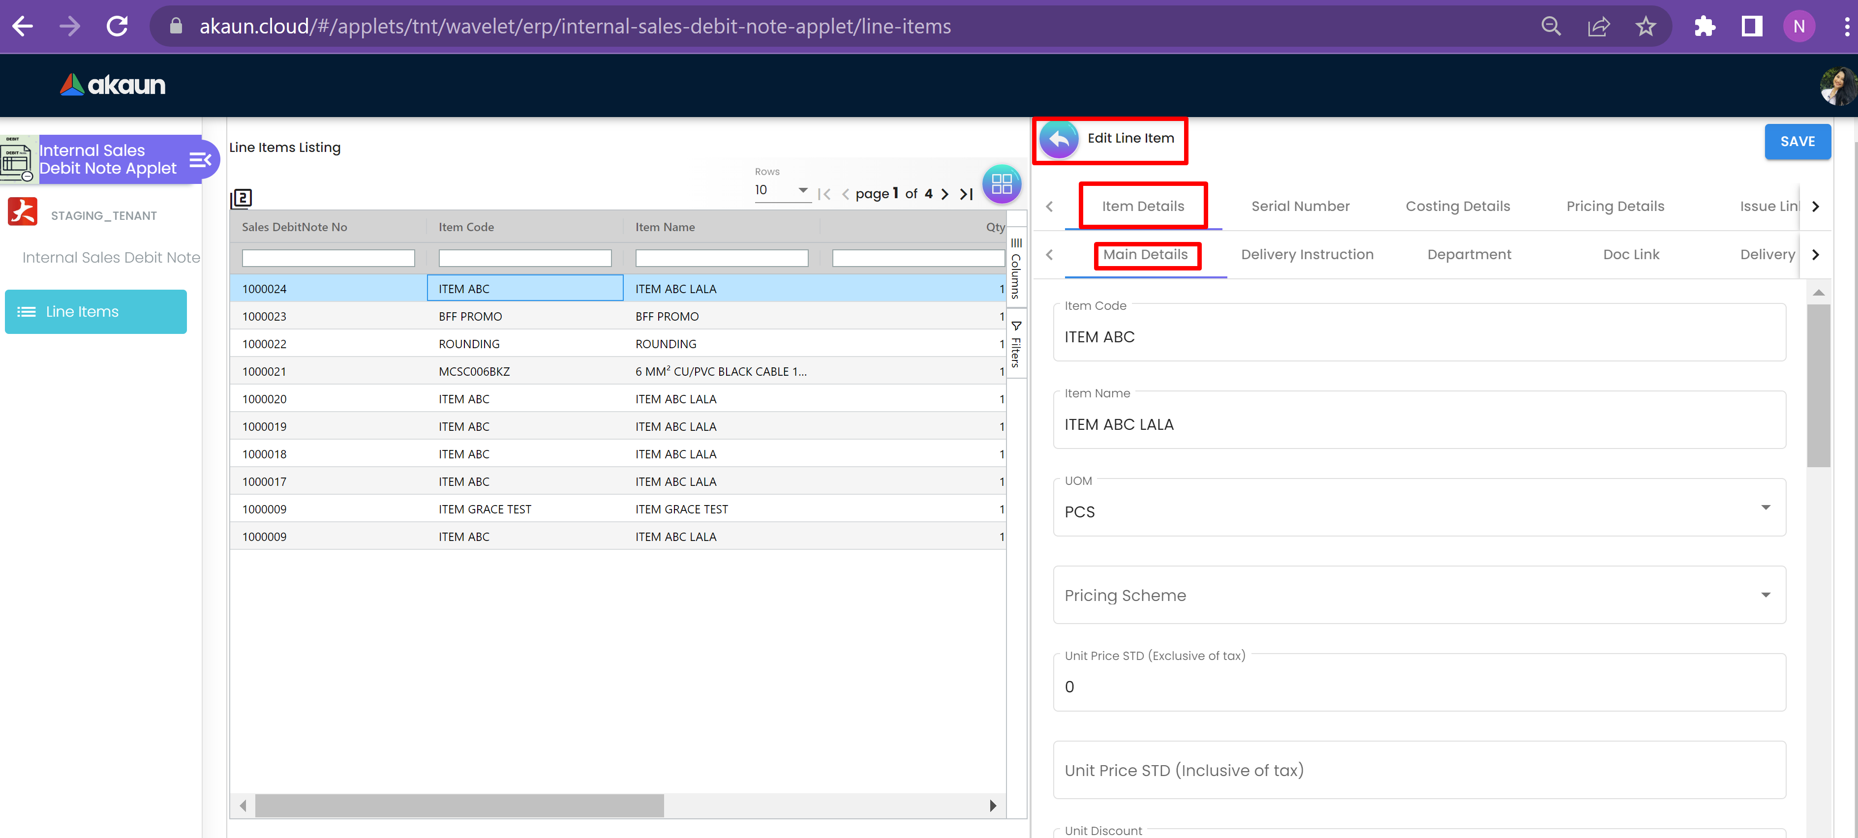
Task: Toggle the browser side panel icon
Action: 1752,27
